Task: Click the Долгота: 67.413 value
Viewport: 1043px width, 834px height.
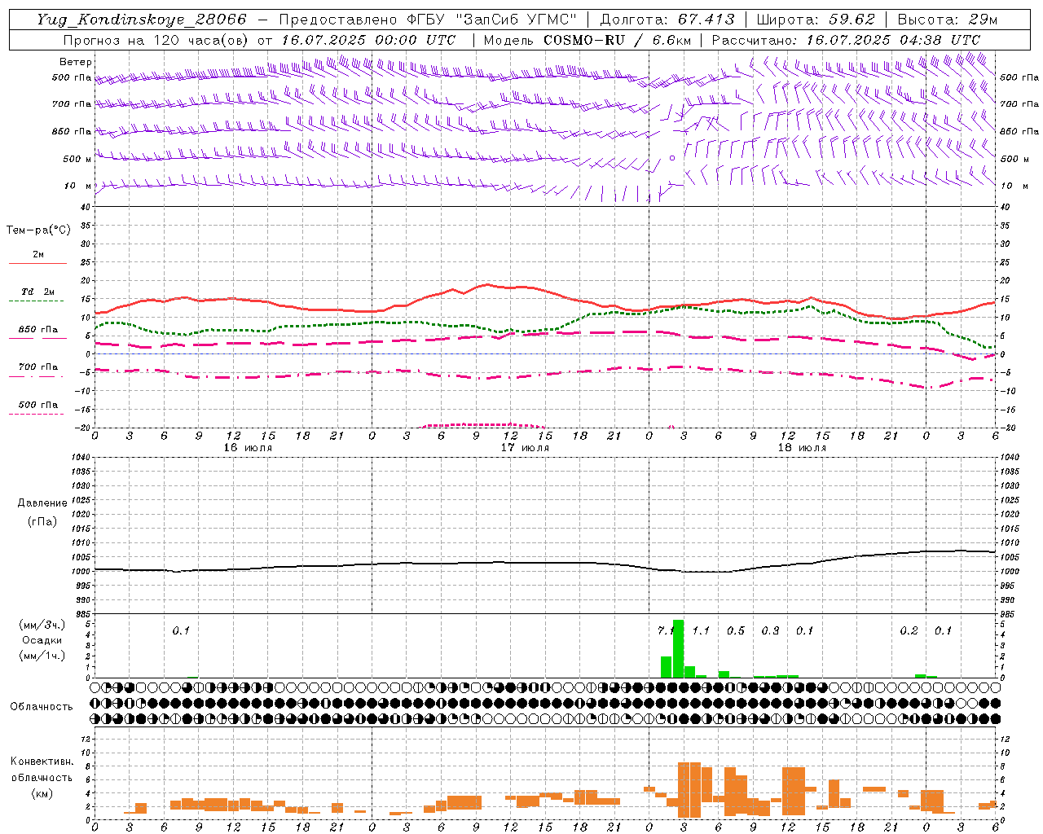Action: coord(667,20)
